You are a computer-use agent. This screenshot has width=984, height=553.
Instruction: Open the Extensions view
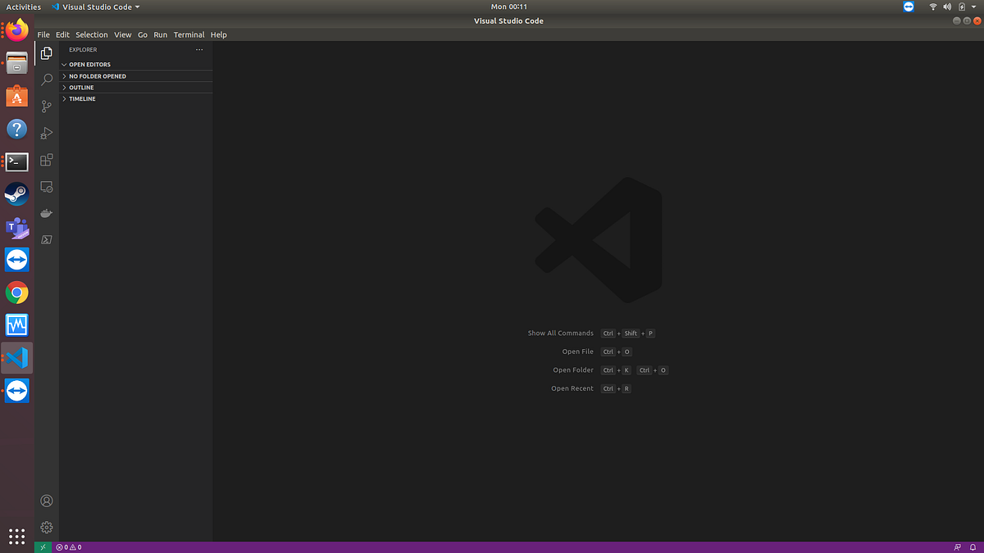(46, 160)
